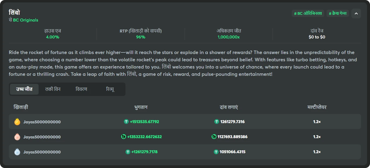370x168 pixels.
Task: Select the विवरण tab
Action: (x=82, y=89)
